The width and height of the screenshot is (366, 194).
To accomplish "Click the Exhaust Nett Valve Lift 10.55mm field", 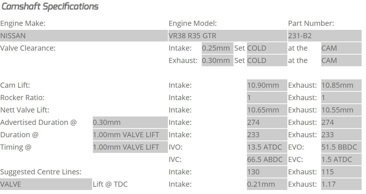I will 341,110.
